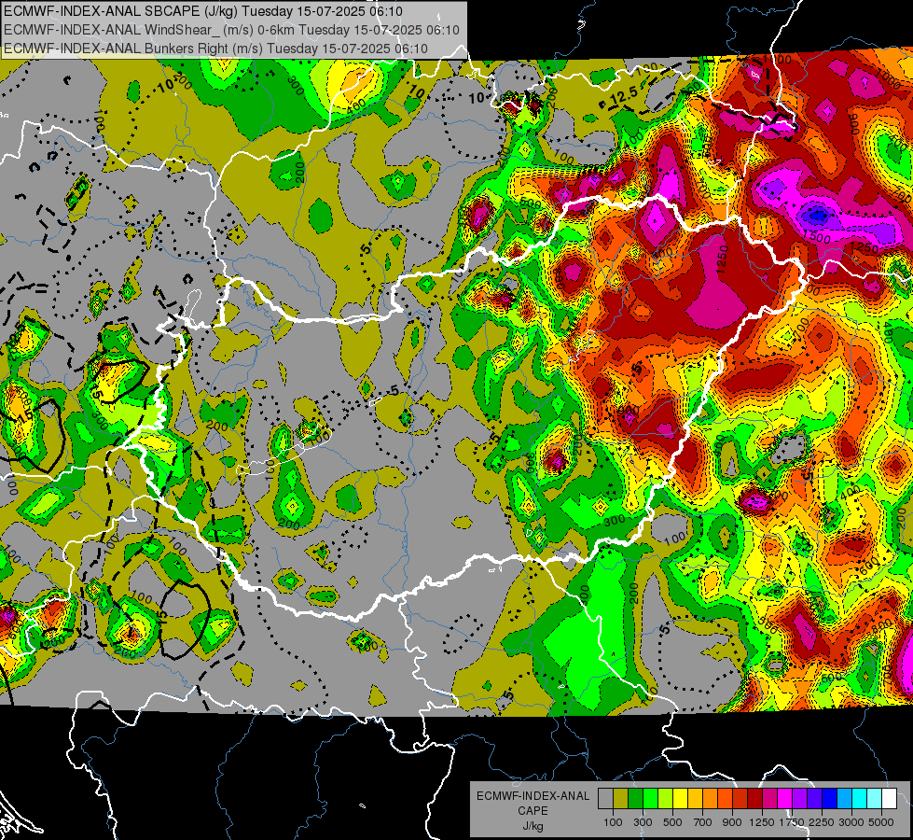The image size is (913, 840).
Task: Click the cyan legend color swatch
Action: [860, 799]
